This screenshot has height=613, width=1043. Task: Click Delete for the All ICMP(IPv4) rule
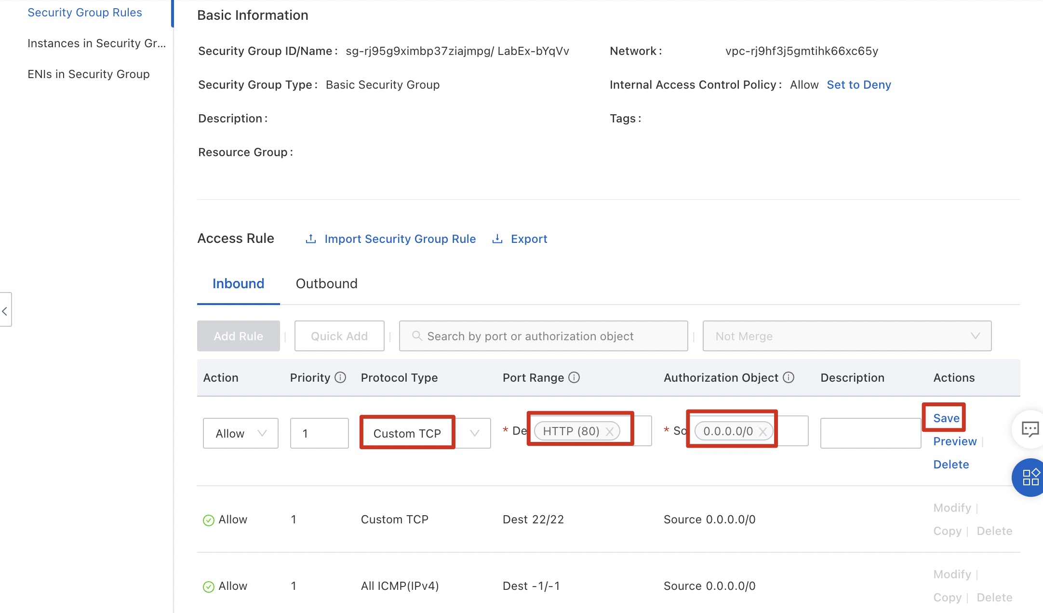[994, 598]
